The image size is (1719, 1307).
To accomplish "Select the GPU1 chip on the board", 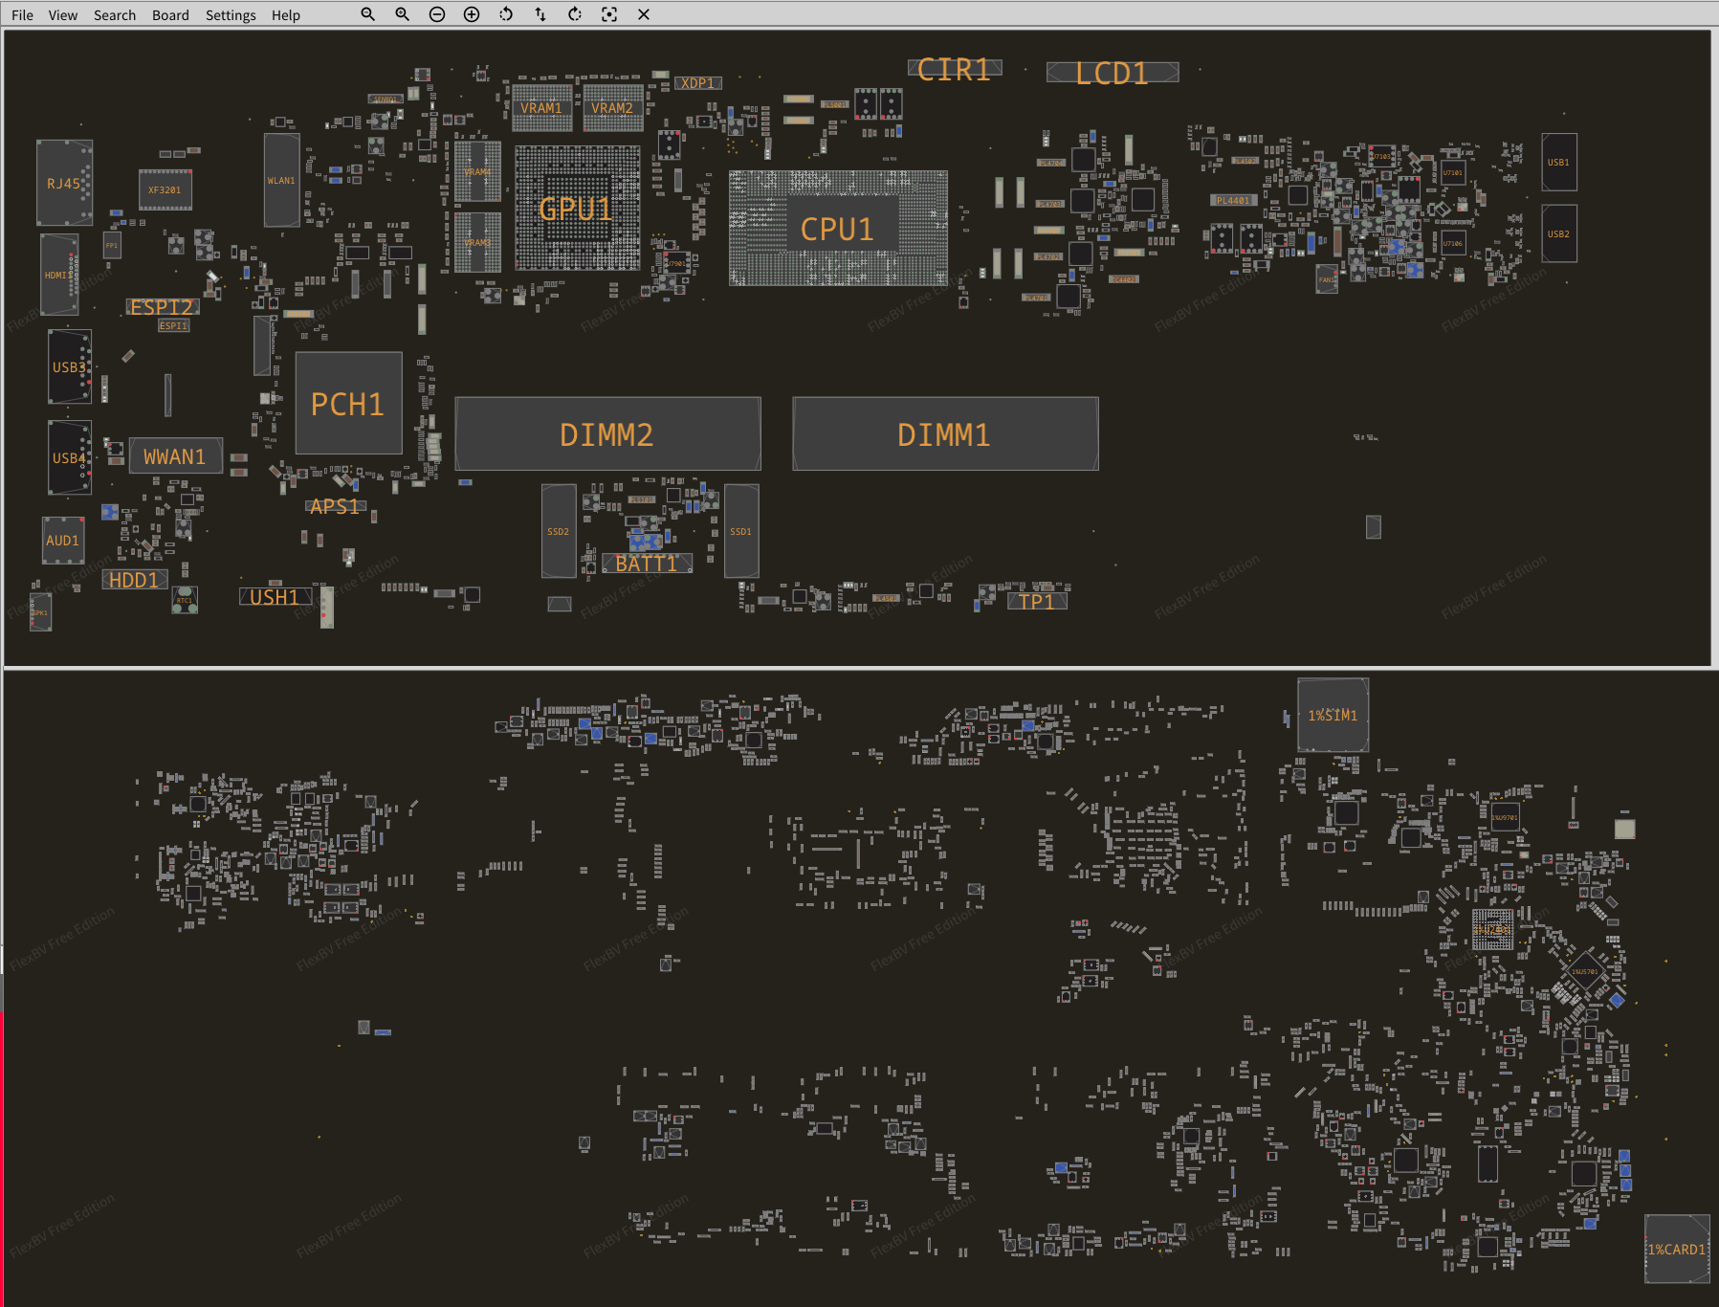I will 577,209.
